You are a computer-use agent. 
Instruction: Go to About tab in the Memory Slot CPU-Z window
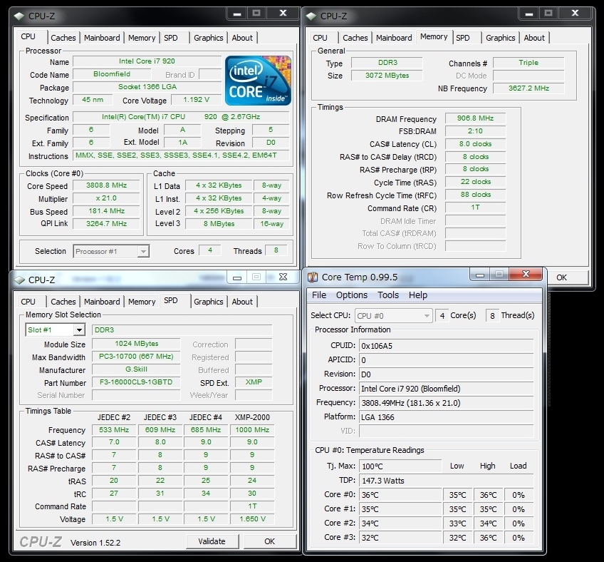click(x=242, y=302)
